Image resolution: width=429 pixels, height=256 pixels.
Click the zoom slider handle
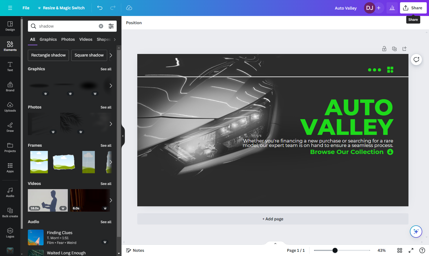[x=335, y=250]
